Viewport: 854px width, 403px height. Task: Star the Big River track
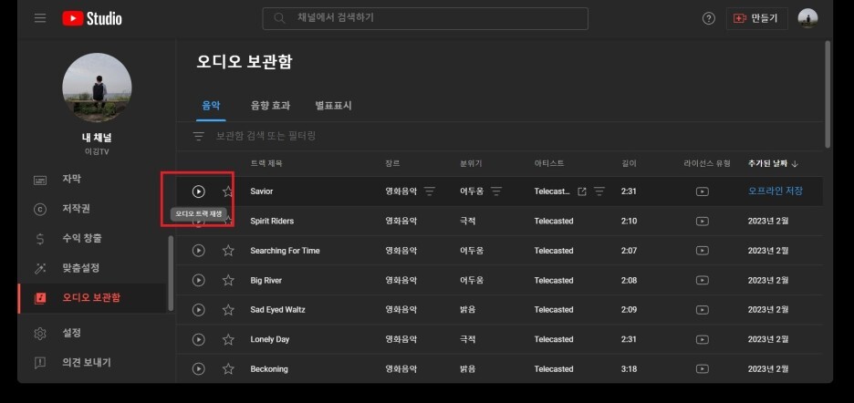click(228, 280)
